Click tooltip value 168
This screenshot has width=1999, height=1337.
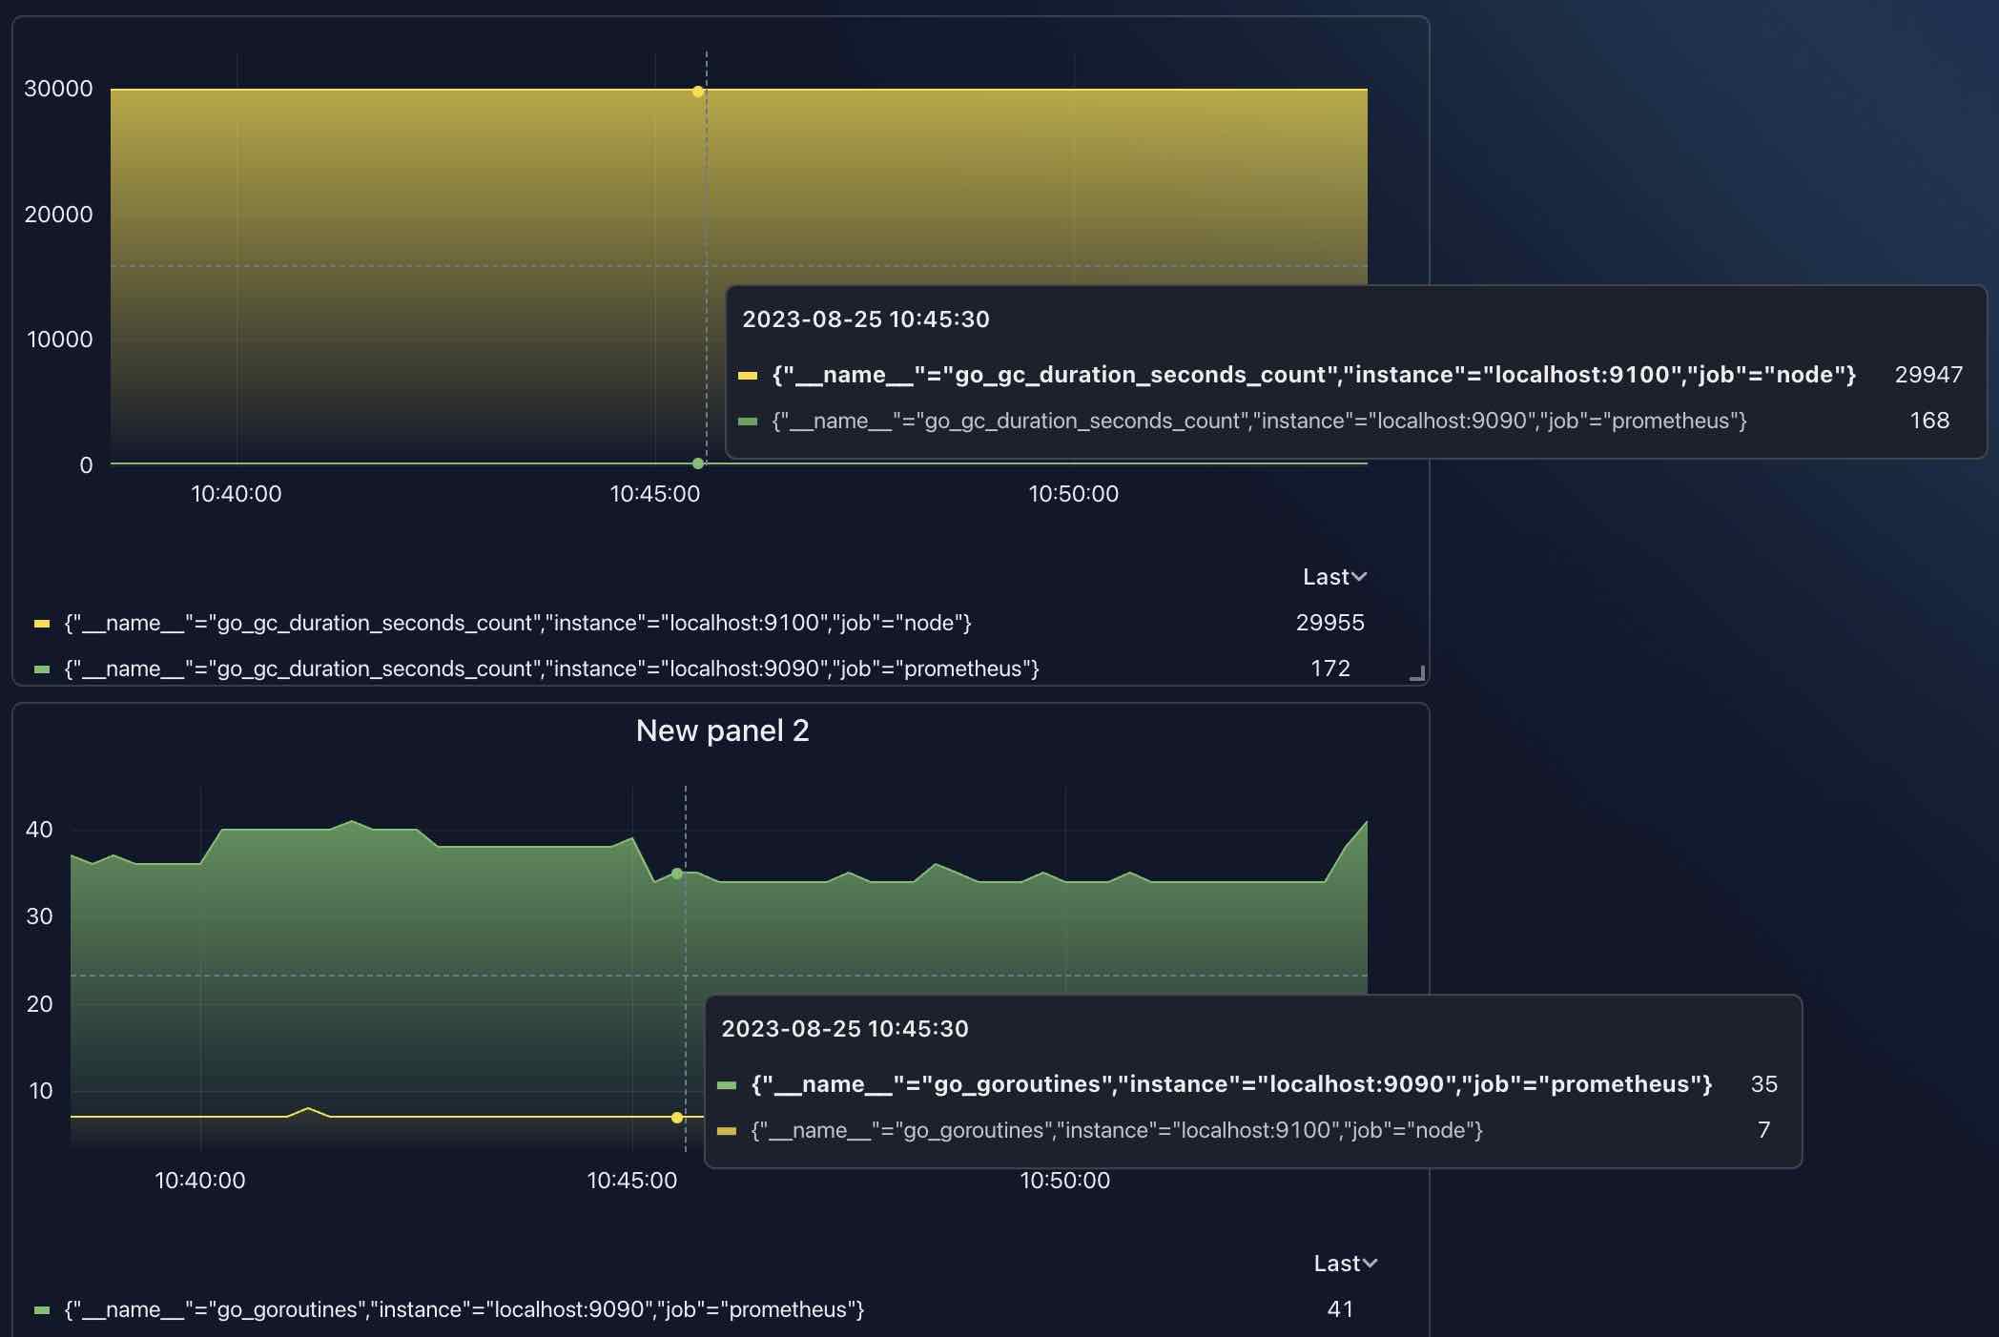(x=1929, y=421)
